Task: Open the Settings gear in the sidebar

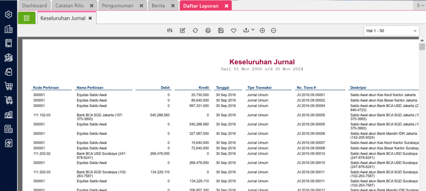Action: (x=9, y=15)
